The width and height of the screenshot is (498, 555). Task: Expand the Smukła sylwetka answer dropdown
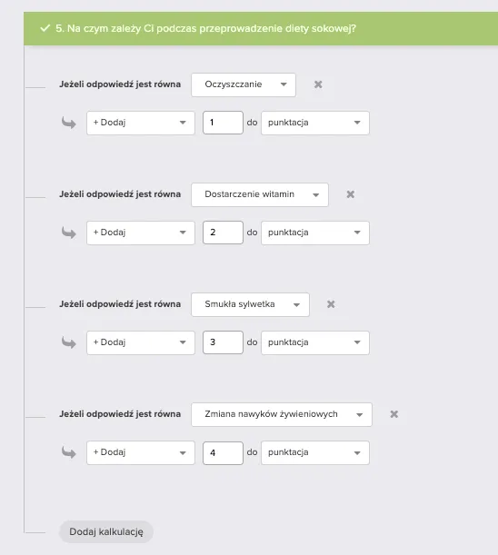pyautogui.click(x=250, y=304)
